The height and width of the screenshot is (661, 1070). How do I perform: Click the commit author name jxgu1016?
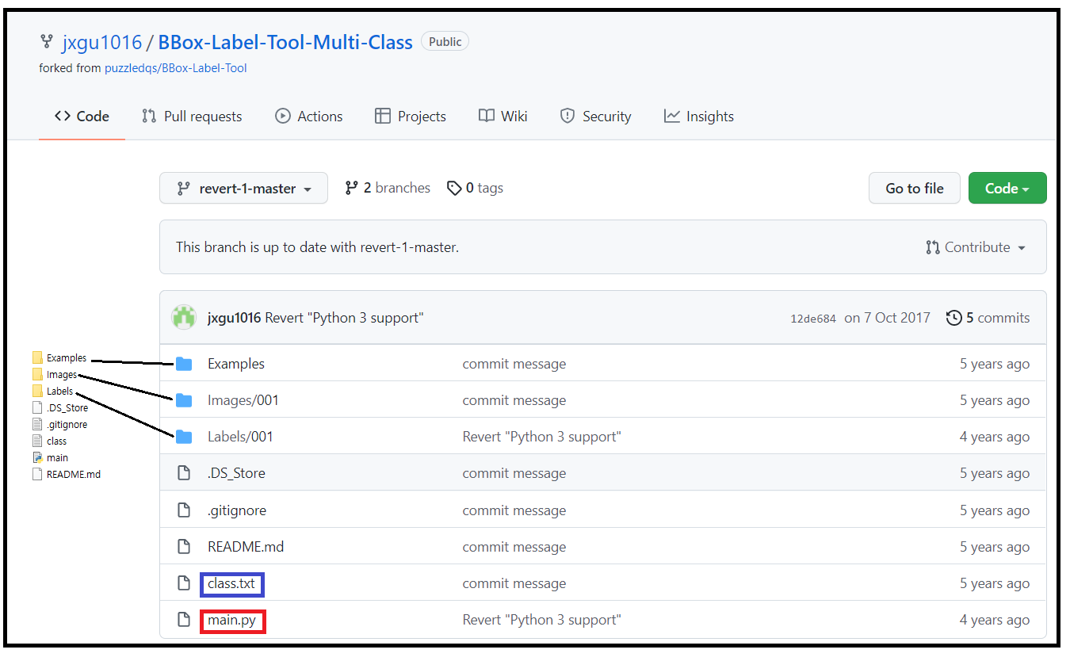point(234,318)
